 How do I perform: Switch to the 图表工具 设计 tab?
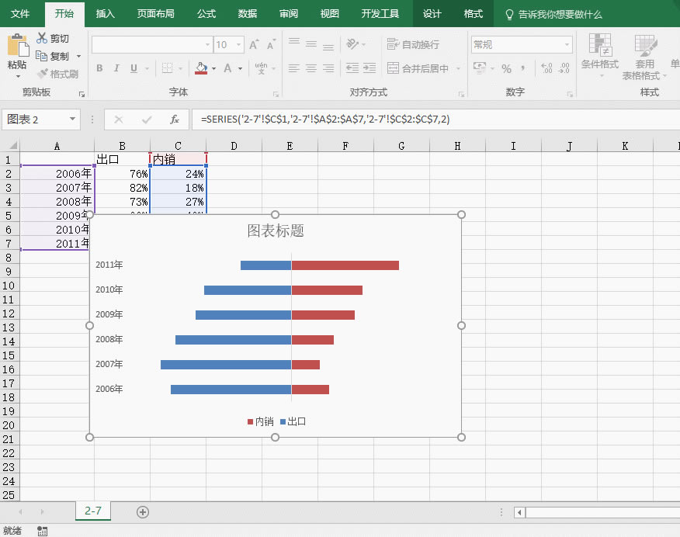pos(432,13)
